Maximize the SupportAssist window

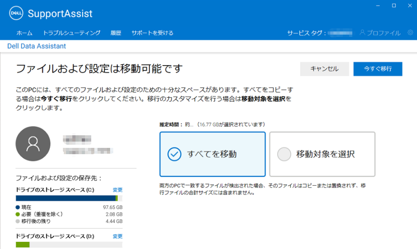point(394,5)
